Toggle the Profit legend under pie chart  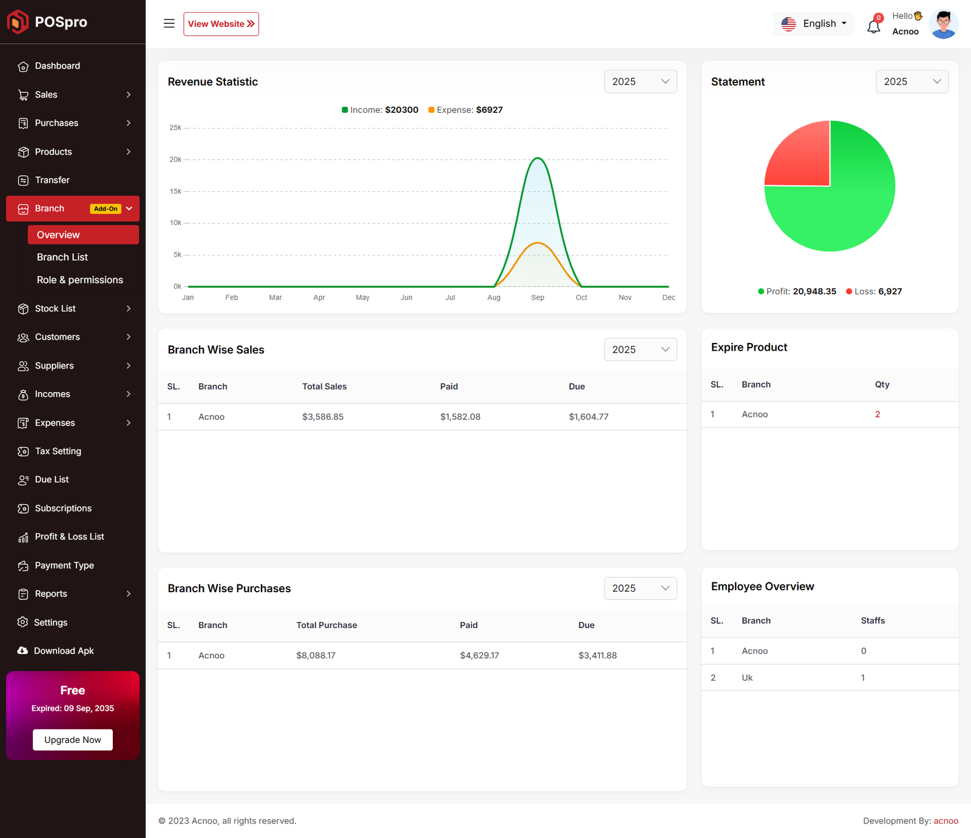coord(797,291)
